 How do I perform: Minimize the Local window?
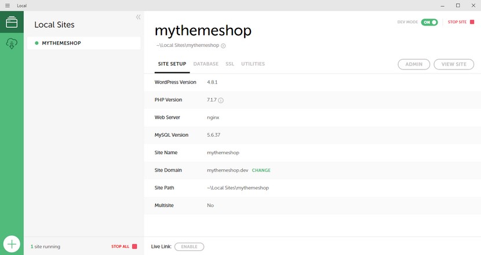point(442,6)
